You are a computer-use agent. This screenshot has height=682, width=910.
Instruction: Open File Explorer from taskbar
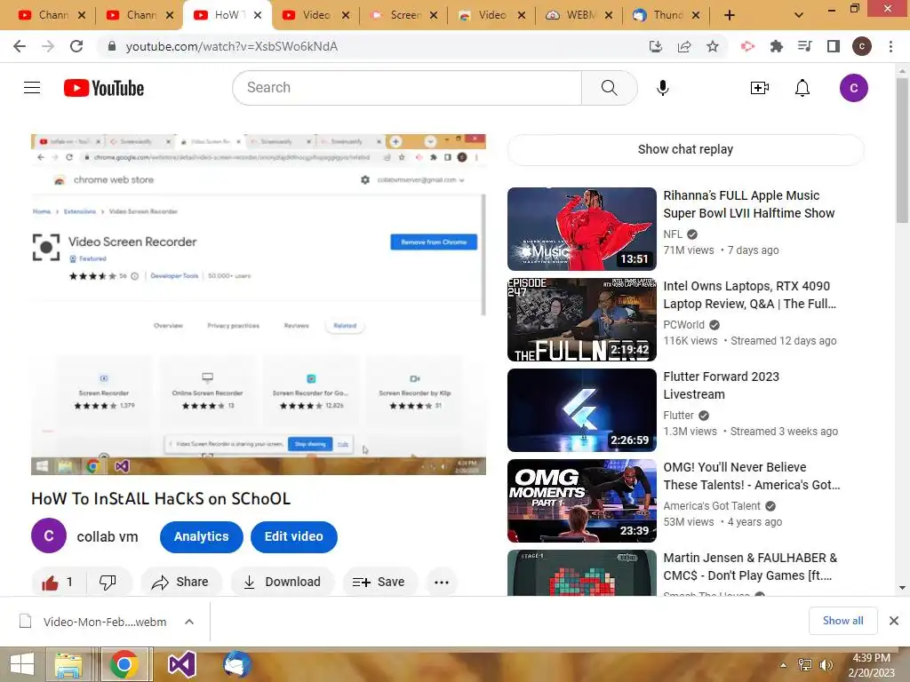[68, 665]
